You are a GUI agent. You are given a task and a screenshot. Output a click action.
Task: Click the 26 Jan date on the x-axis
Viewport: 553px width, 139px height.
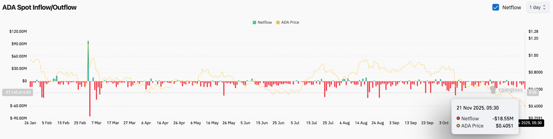[x=30, y=123]
